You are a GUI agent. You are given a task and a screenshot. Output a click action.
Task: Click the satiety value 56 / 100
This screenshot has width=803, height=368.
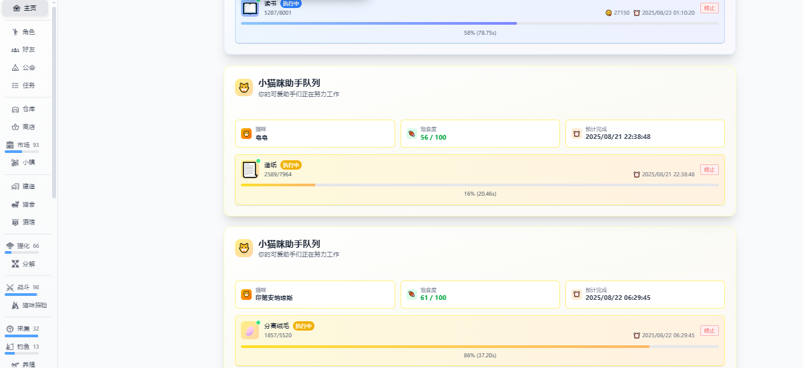(433, 138)
